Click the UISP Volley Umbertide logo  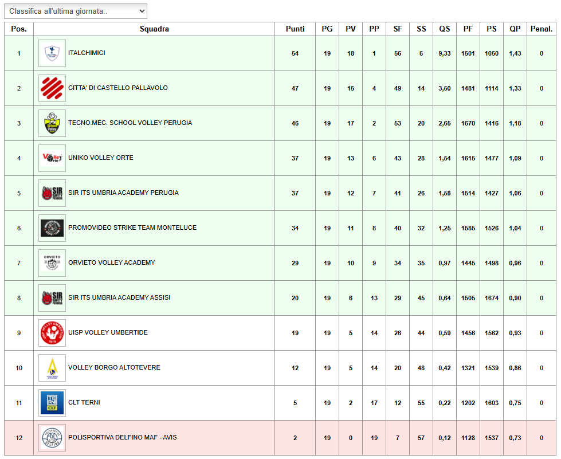click(x=52, y=333)
